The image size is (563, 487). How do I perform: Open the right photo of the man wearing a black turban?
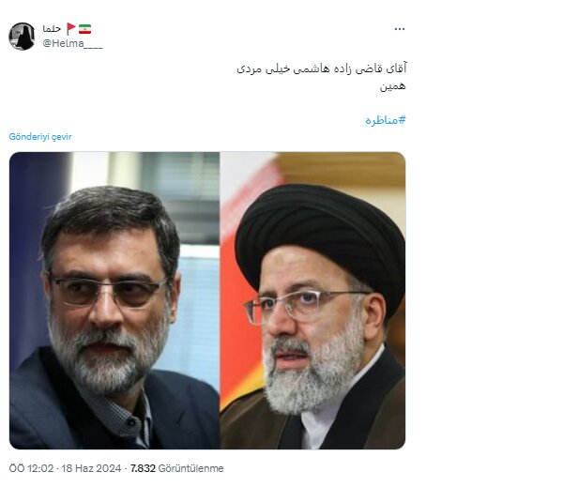pos(312,300)
